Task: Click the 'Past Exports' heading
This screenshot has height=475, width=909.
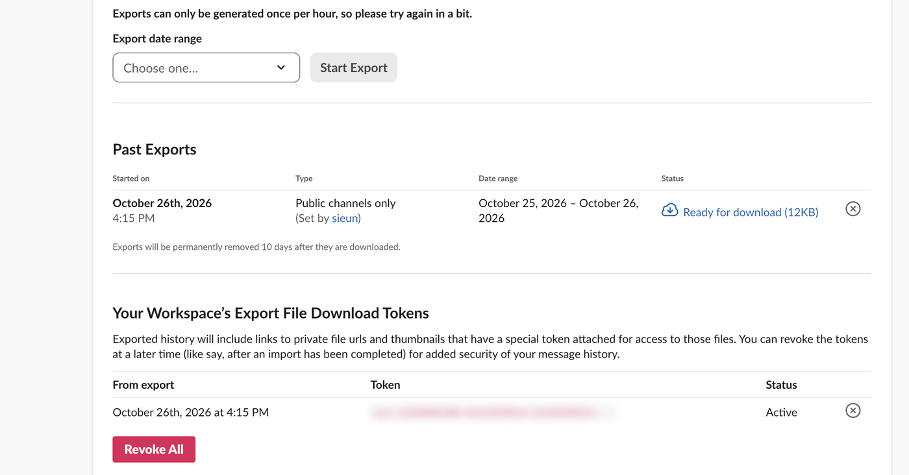Action: coord(155,149)
